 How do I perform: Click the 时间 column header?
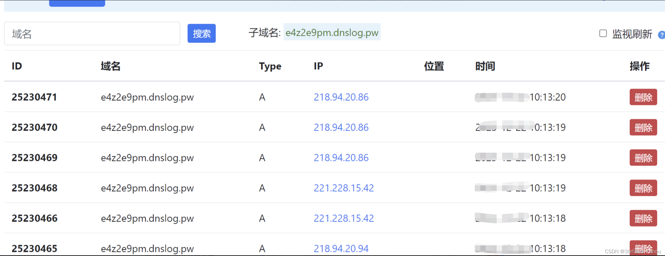pyautogui.click(x=485, y=66)
